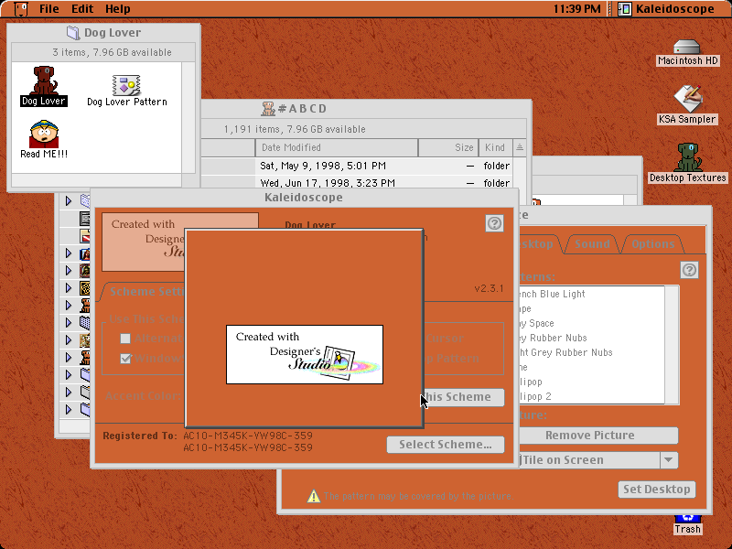Click the v2.3.1 version label
The image size is (732, 549).
tap(489, 288)
